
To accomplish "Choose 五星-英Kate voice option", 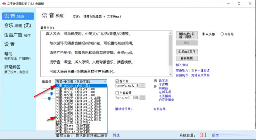I will (81, 126).
